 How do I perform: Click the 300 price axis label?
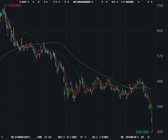tap(160, 132)
